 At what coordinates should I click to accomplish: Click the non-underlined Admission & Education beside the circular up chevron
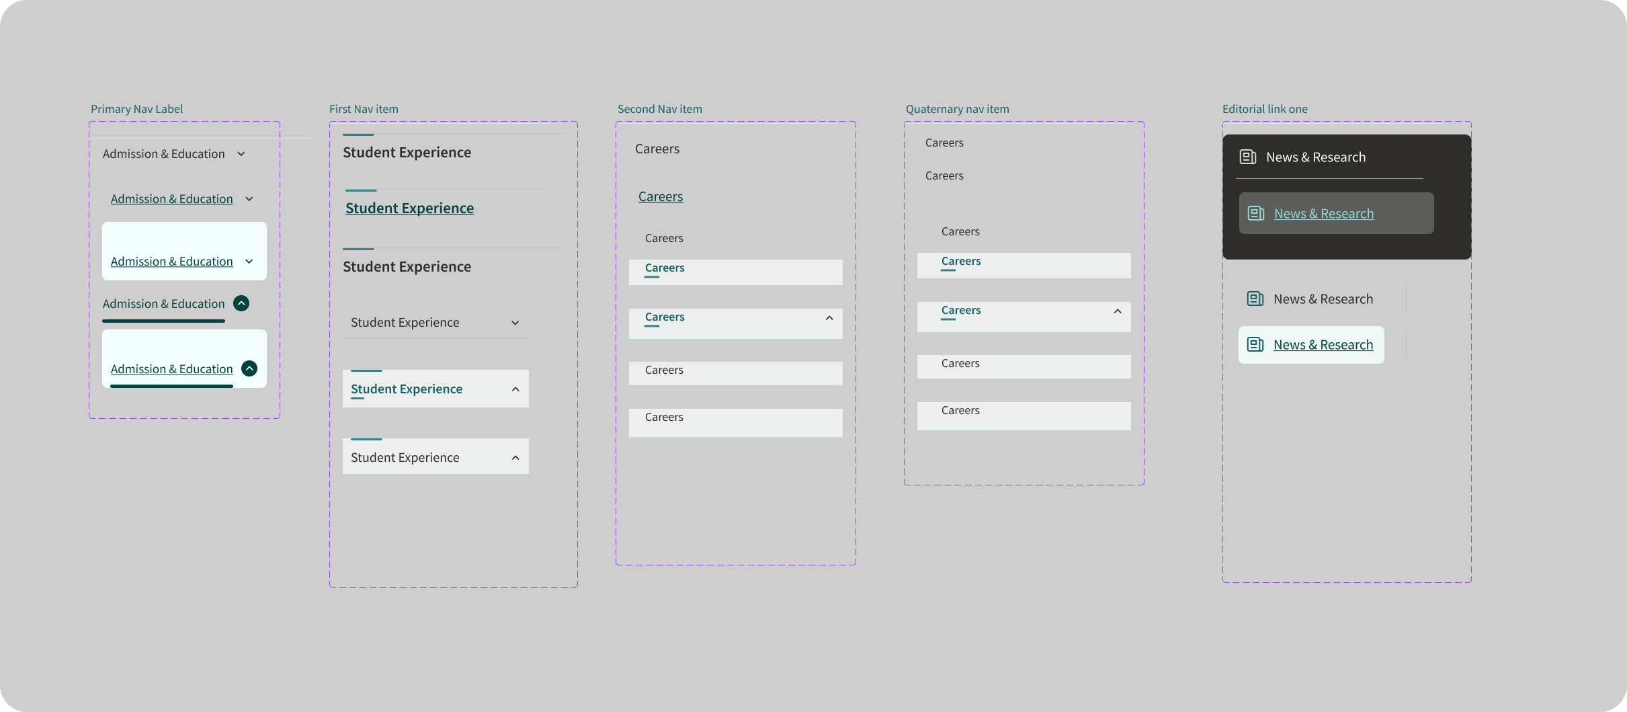(164, 304)
